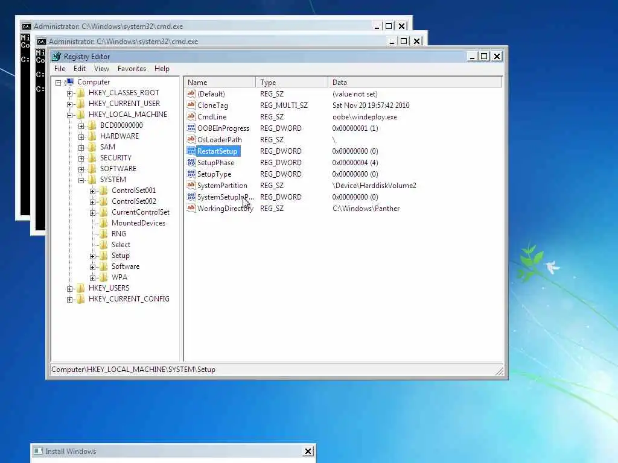Click the Registry Editor title bar icon
This screenshot has height=463, width=618.
(x=57, y=57)
